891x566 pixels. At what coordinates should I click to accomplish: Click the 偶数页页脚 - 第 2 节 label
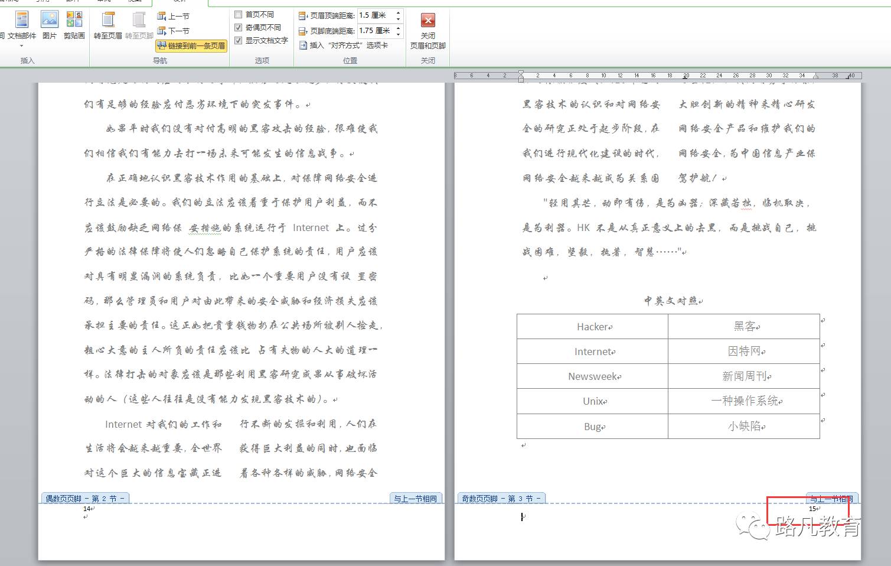coord(85,499)
